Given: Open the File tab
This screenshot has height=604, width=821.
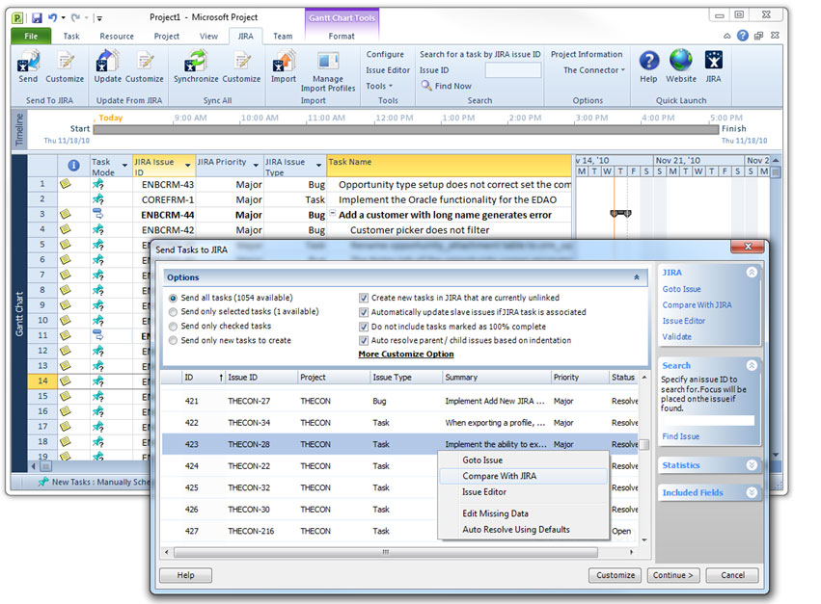Looking at the screenshot, I should 31,36.
